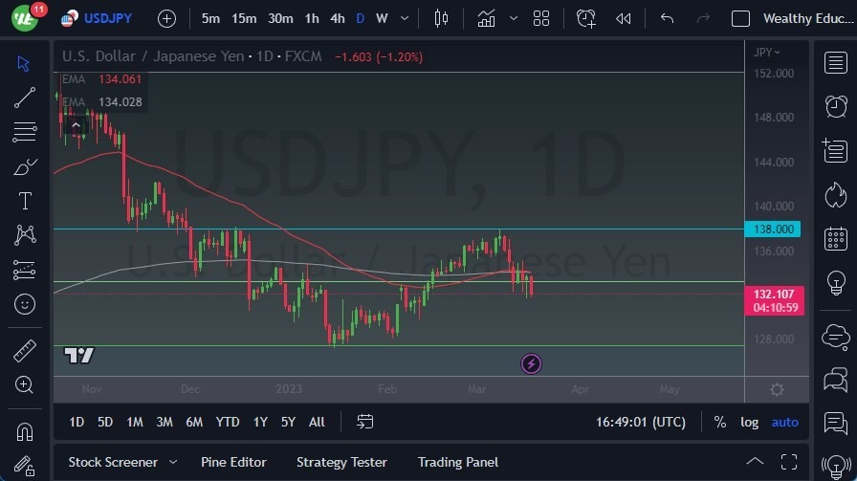The height and width of the screenshot is (481, 857).
Task: Click the 138.000 horizontal line price label
Action: [x=772, y=229]
